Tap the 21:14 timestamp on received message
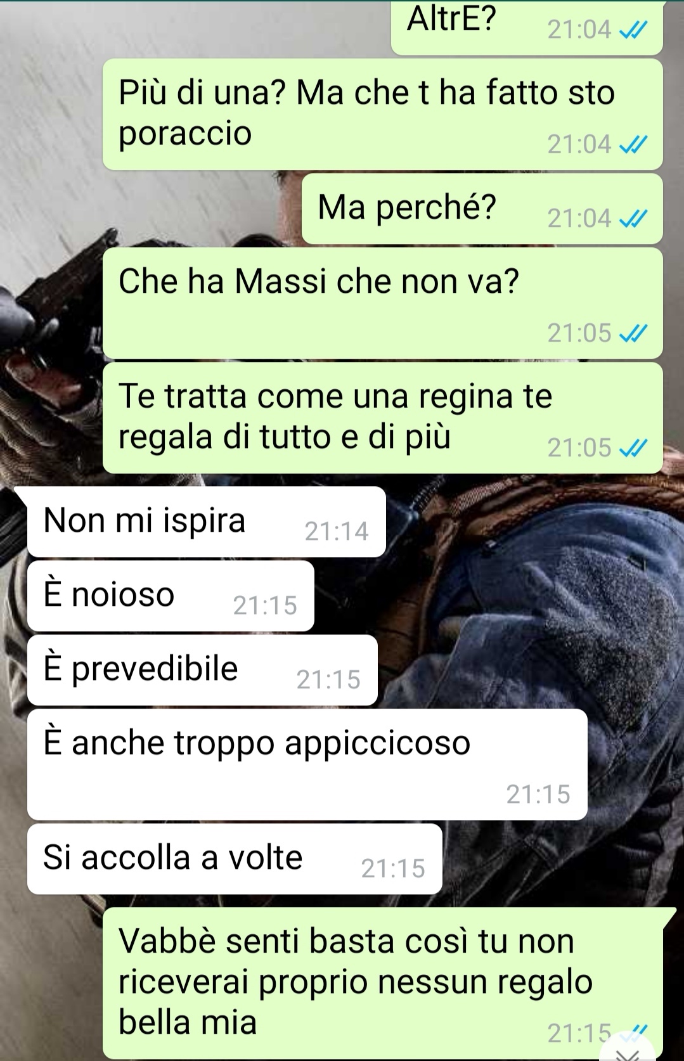This screenshot has height=1061, width=684. pos(337,531)
